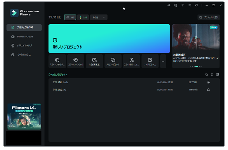Click the プロジェクトを開く button

coord(209,17)
